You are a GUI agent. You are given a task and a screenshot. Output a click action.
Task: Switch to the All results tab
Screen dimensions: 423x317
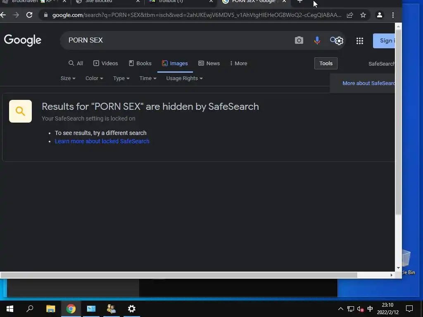pos(76,63)
